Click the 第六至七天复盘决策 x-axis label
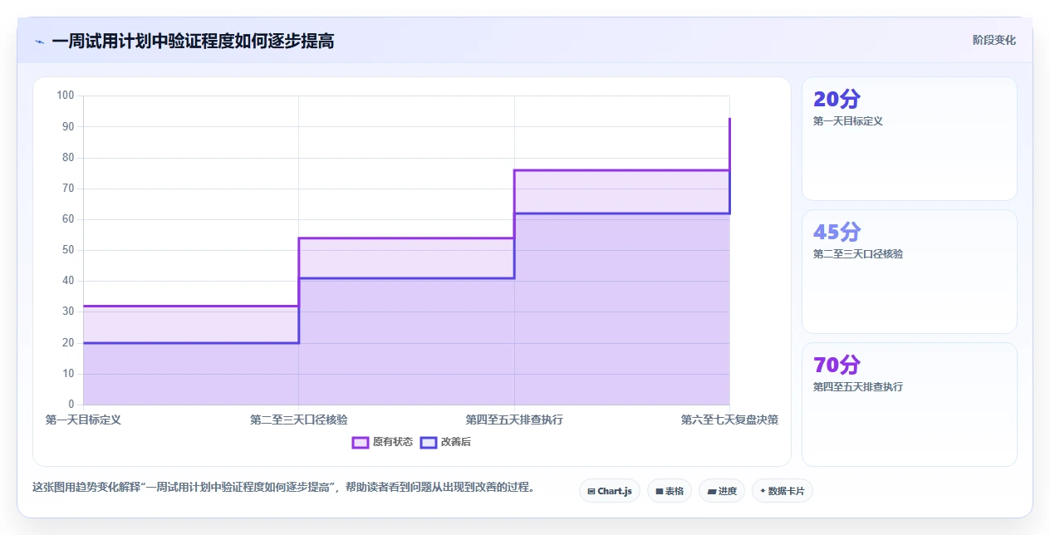1050x535 pixels. coord(729,420)
